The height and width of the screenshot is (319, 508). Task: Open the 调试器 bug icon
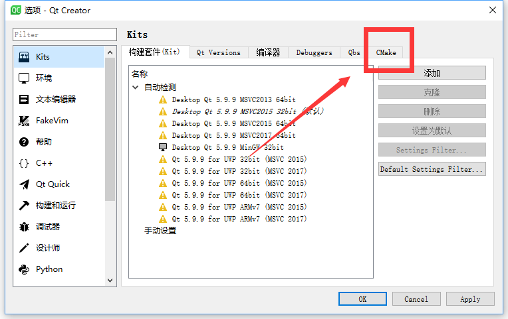(x=24, y=227)
